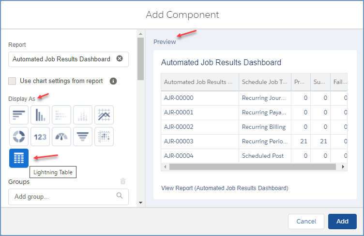This screenshot has height=236, width=364.
Task: Click the preview table left scroll arrow
Action: (165, 167)
